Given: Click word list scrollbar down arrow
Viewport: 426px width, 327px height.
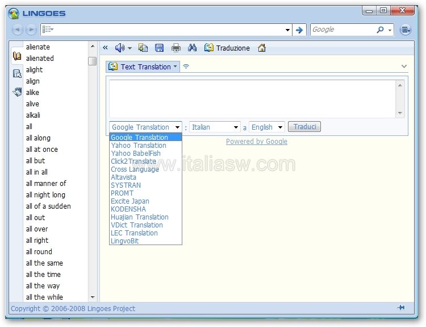Looking at the screenshot, I should click(x=93, y=297).
